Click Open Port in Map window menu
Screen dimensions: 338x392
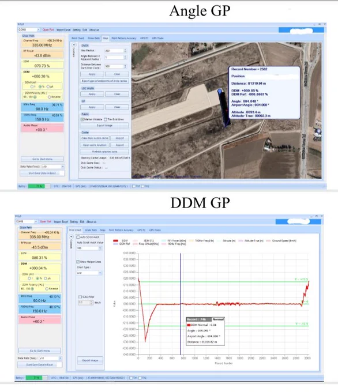tap(48, 30)
